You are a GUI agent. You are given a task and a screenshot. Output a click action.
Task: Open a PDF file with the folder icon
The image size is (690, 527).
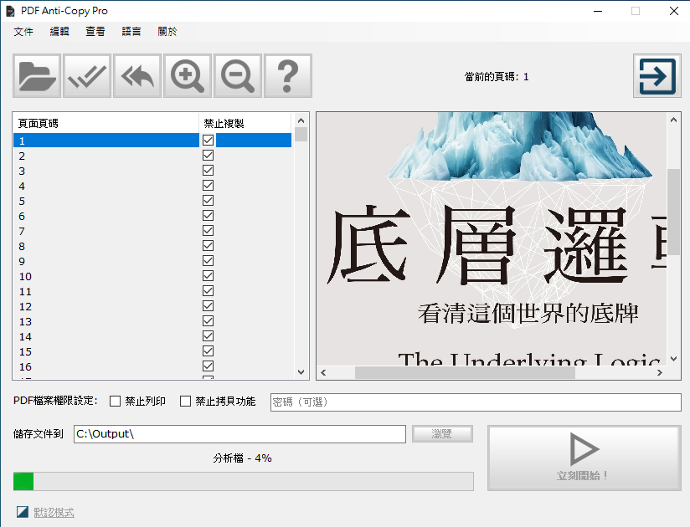pos(37,76)
